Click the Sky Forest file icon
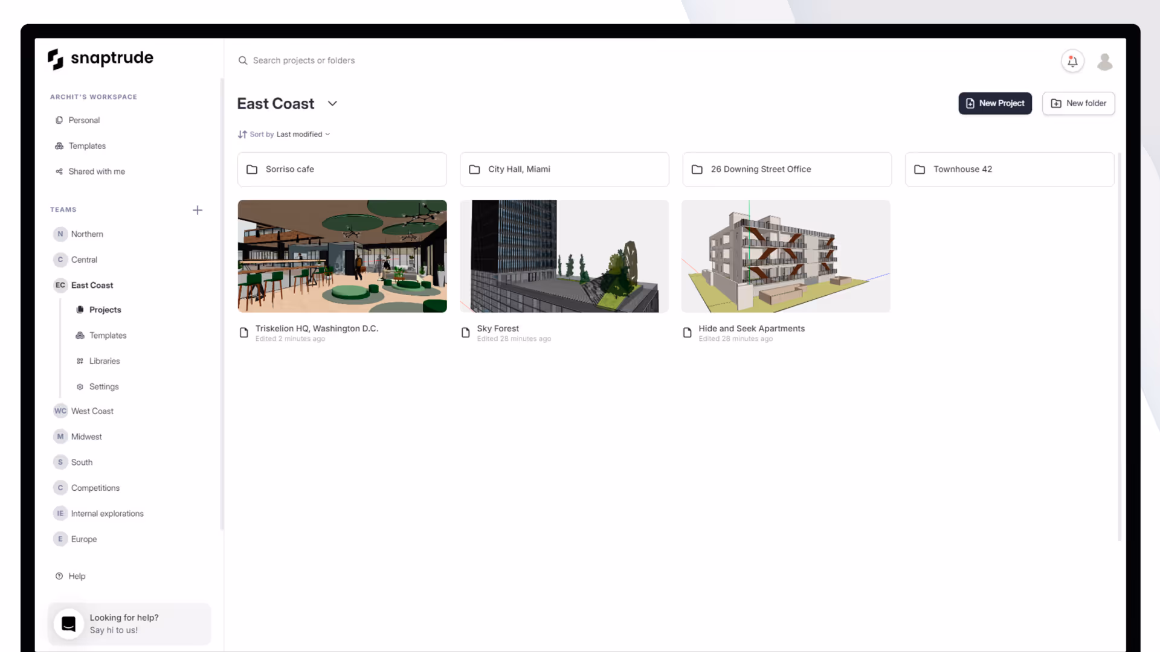Screen dimensions: 1160x652 [x=466, y=333]
